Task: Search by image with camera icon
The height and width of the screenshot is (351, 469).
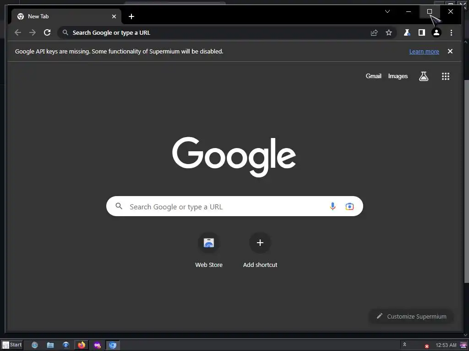Action: 349,206
